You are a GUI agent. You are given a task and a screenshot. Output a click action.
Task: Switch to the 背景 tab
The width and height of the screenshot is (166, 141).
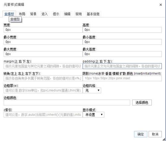33,14
